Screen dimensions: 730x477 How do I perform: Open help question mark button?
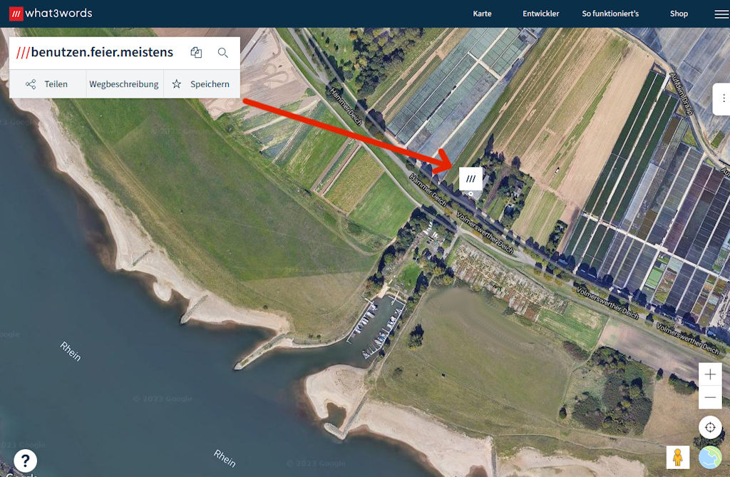tap(25, 461)
